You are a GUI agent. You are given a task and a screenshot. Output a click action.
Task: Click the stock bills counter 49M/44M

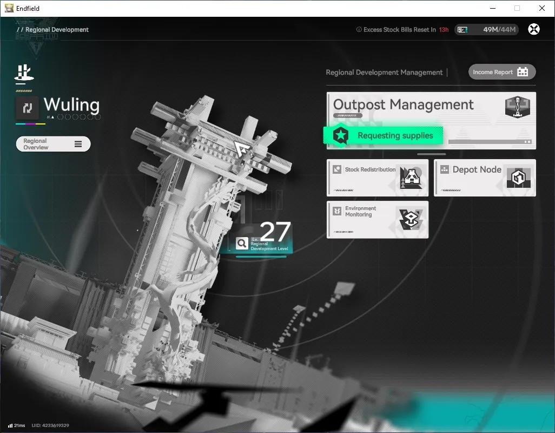pos(486,30)
